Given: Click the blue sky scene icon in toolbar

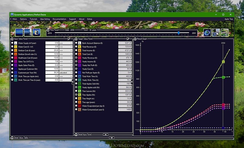Looking at the screenshot, I should (x=19, y=32).
